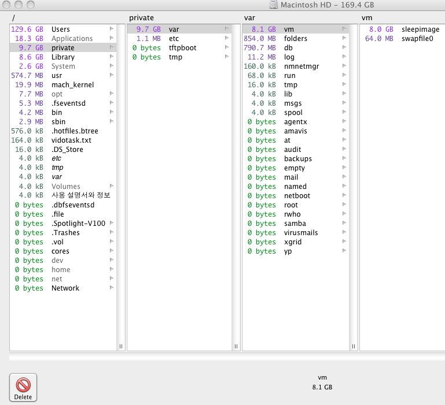The image size is (445, 405).
Task: Select the xgrid directory
Action: click(296, 241)
